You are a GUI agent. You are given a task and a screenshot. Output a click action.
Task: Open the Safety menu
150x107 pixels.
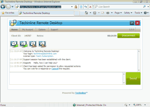128,13
